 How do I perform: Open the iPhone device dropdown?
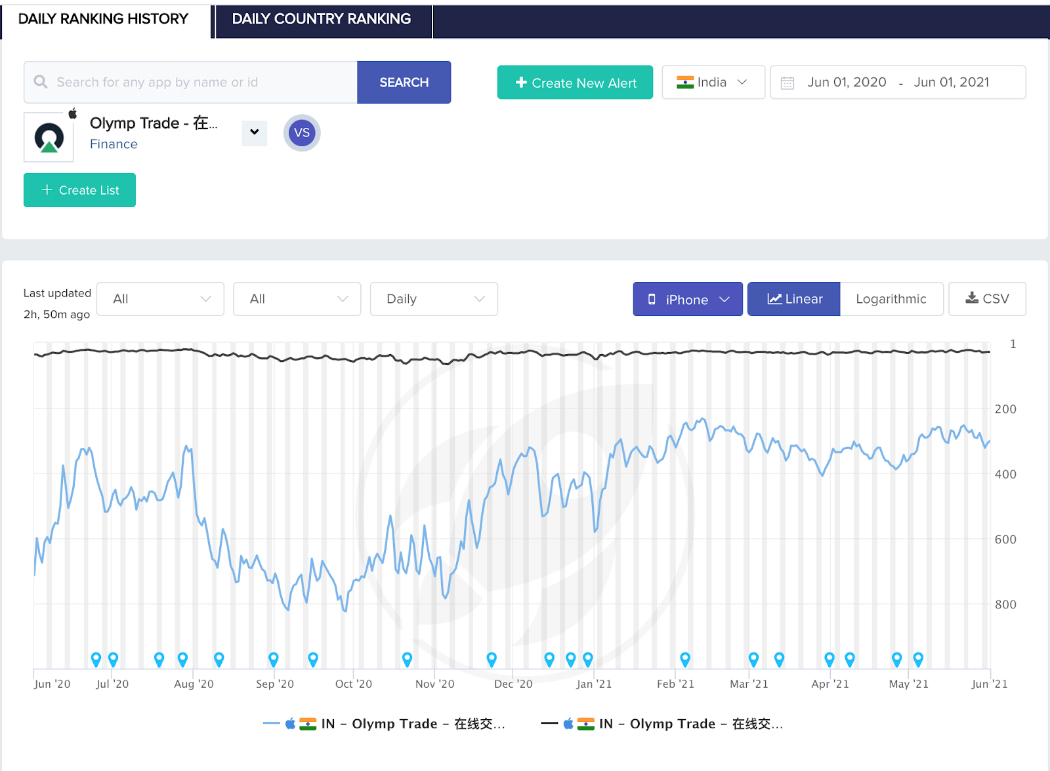(x=688, y=299)
